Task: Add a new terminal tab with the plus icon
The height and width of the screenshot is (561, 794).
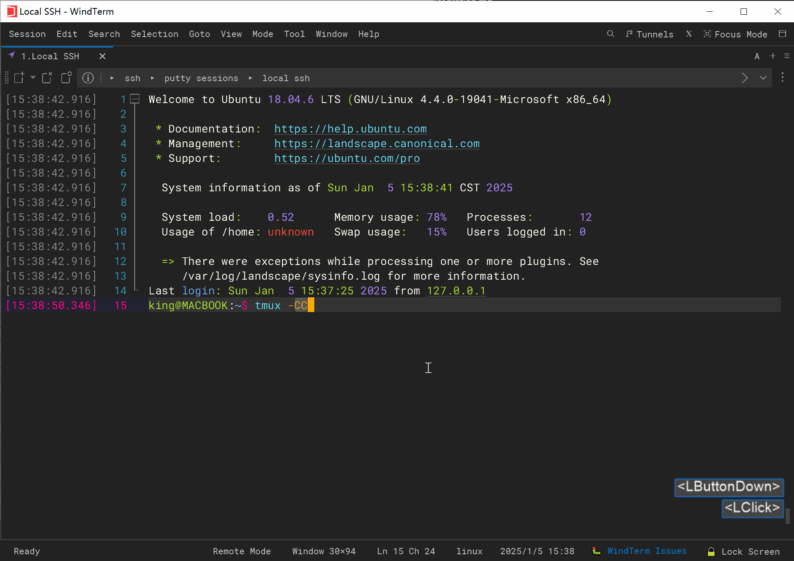Action: (773, 56)
